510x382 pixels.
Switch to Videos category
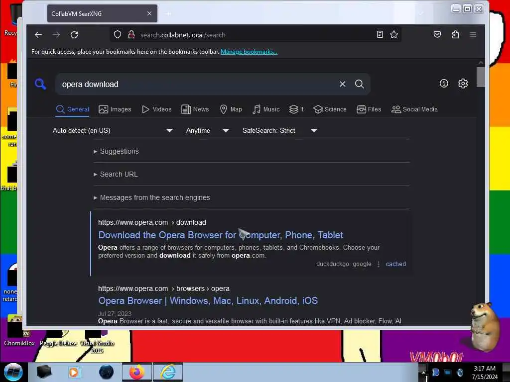[x=156, y=109]
